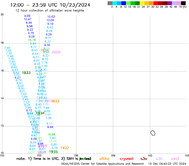Click the wave height value '7.38'
The height and width of the screenshot is (166, 189).
click(48, 118)
